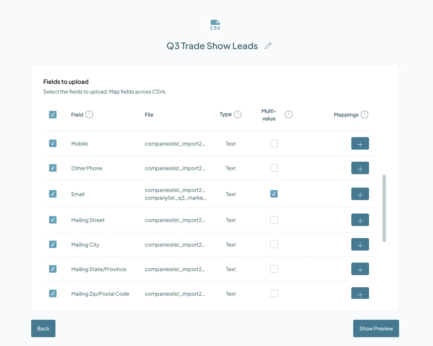
Task: Uncheck the Email field selection checkbox
Action: (x=53, y=194)
